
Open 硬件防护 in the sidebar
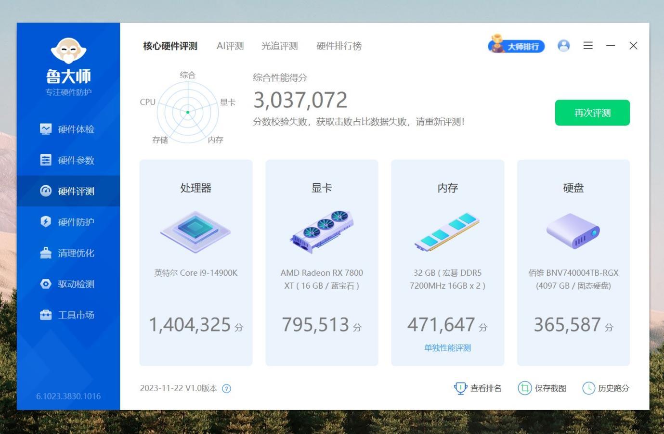coord(68,222)
